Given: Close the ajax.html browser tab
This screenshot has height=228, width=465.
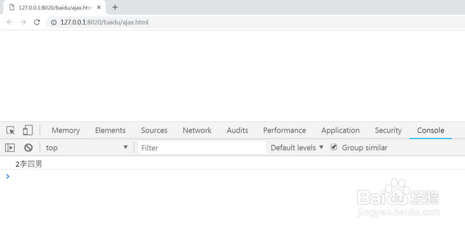Looking at the screenshot, I should 99,7.
